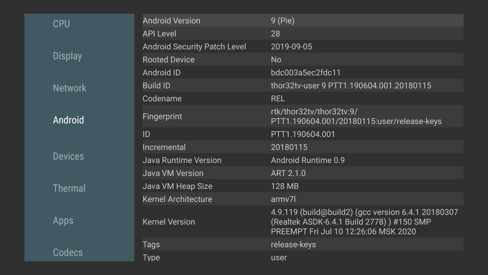Select the value ART 2.1.0
488x275 pixels.
pyautogui.click(x=288, y=173)
